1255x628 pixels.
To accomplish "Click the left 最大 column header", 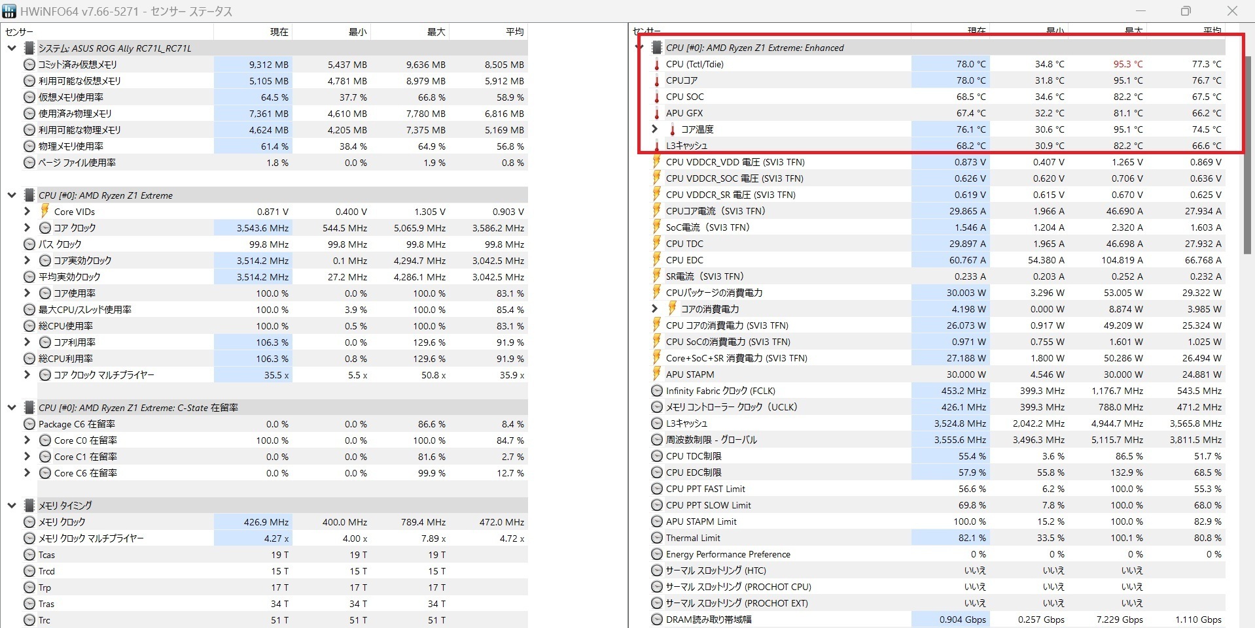I will tap(410, 31).
